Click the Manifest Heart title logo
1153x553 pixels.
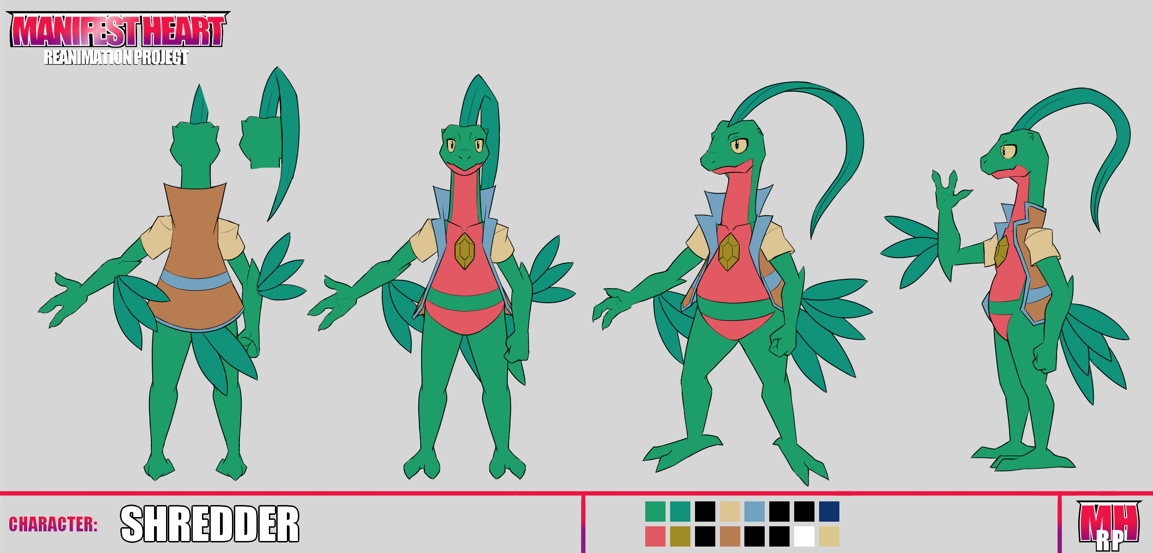(x=118, y=30)
